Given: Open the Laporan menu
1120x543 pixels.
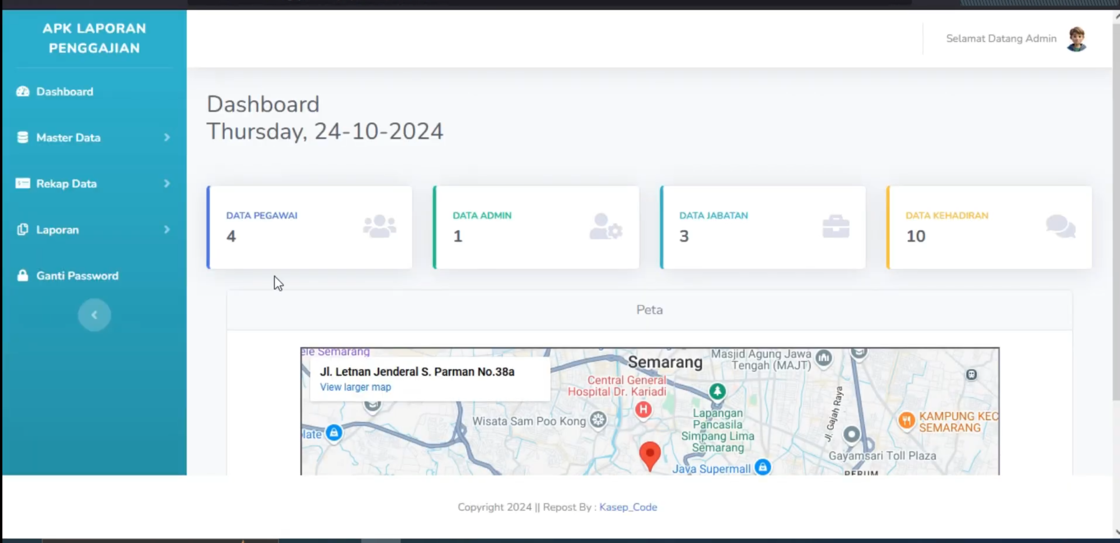Looking at the screenshot, I should [x=93, y=229].
